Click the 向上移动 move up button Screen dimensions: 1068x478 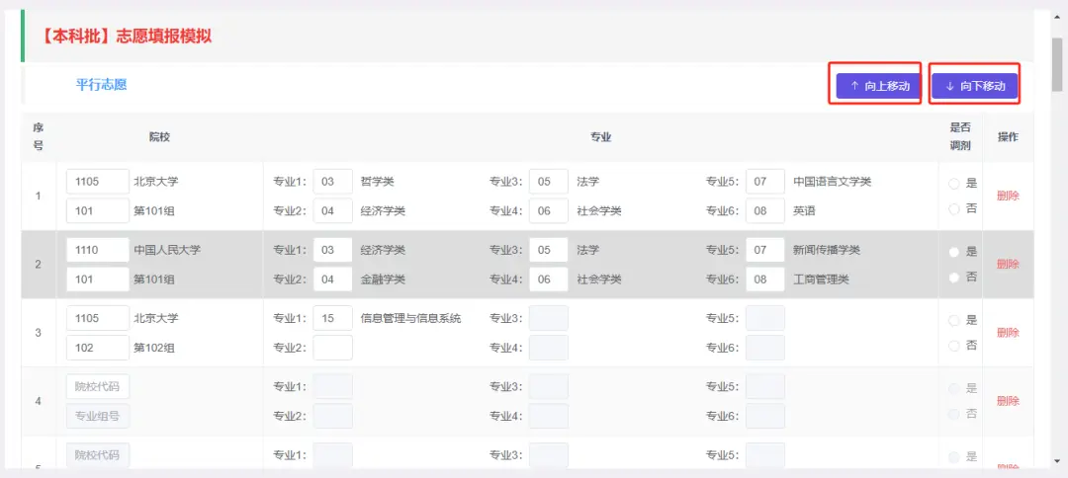click(x=878, y=86)
